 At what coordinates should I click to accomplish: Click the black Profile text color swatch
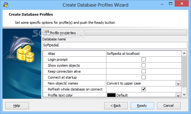click(111, 95)
